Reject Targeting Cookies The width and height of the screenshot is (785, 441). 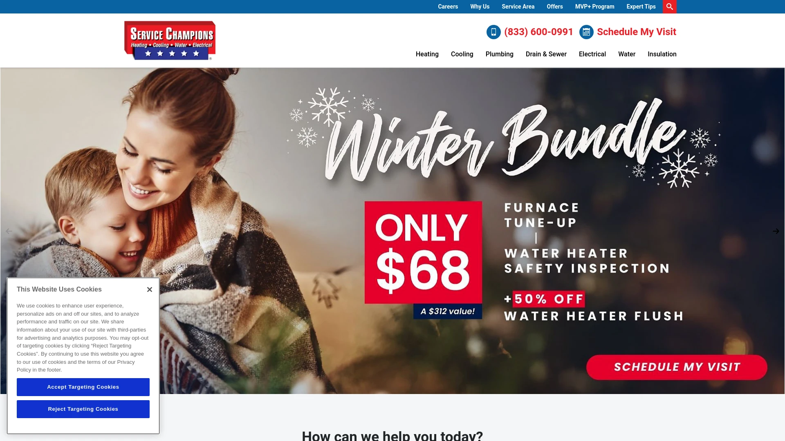83,409
